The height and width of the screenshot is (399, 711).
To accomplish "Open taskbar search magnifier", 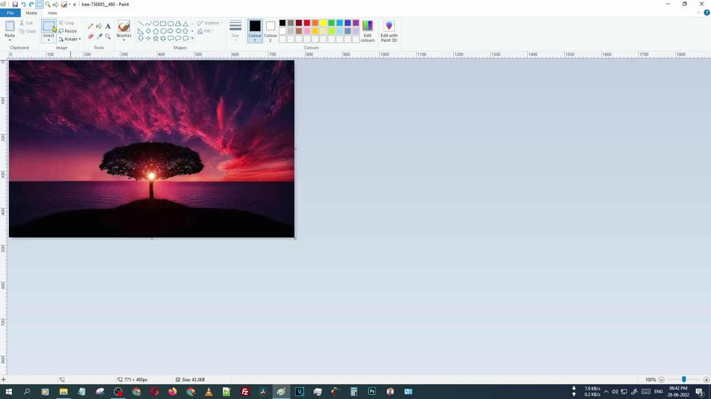I will click(x=27, y=392).
